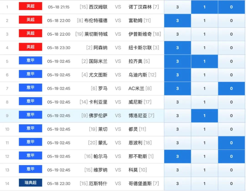Deselect the 1 pick for 佛罗伦萨 vs 博洛尼亚
Viewport: 246px width, 192px height.
(204, 116)
